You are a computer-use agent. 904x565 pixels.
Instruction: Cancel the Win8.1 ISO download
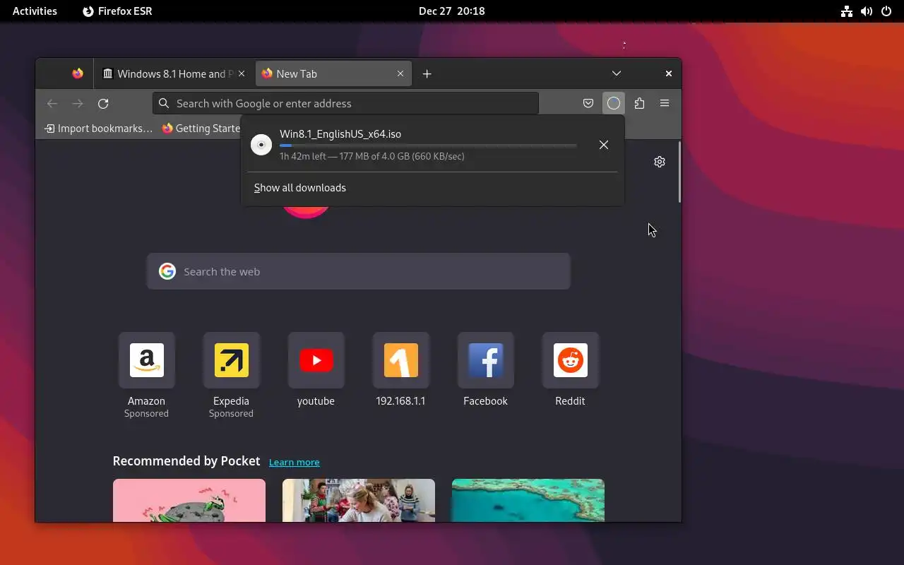pyautogui.click(x=604, y=145)
